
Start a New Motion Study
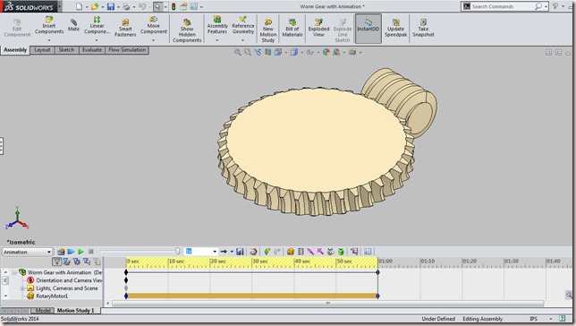pos(268,30)
